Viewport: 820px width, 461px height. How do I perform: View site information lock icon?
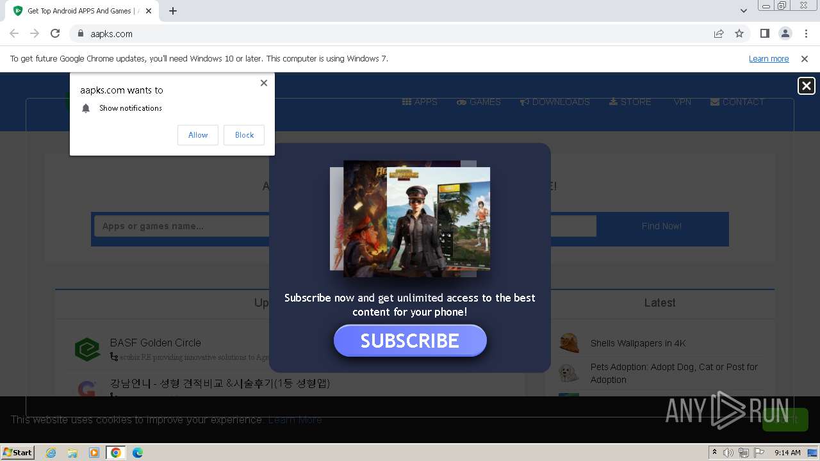(80, 33)
